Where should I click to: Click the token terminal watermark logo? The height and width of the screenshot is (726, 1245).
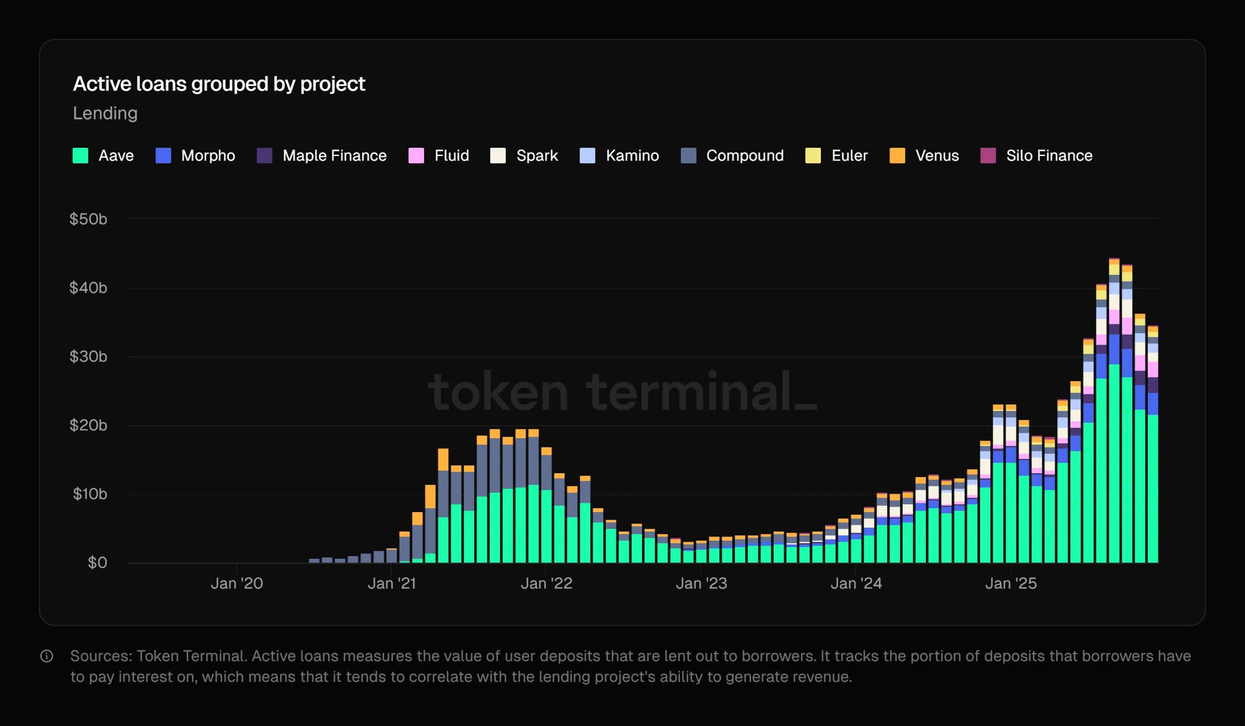(x=622, y=391)
